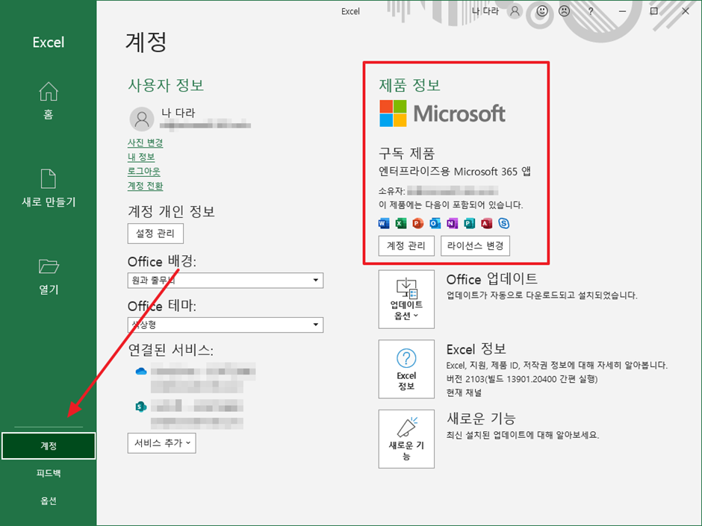Open the Office 테마 dropdown
Screen dimensions: 702x526
(x=226, y=325)
